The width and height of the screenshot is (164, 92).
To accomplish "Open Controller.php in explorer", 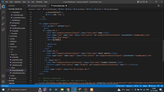I will [18, 15].
